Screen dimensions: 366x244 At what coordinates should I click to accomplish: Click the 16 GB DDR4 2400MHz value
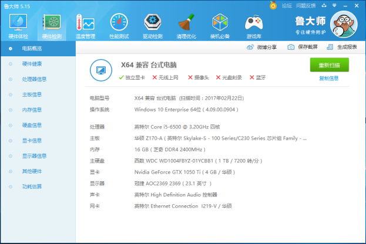[x=170, y=150]
